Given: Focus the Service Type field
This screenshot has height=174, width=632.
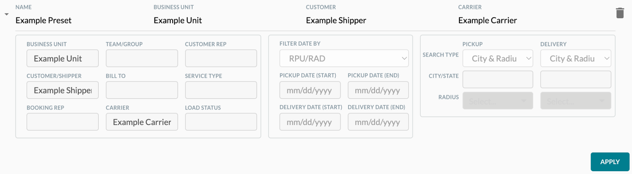Looking at the screenshot, I should click(x=221, y=90).
